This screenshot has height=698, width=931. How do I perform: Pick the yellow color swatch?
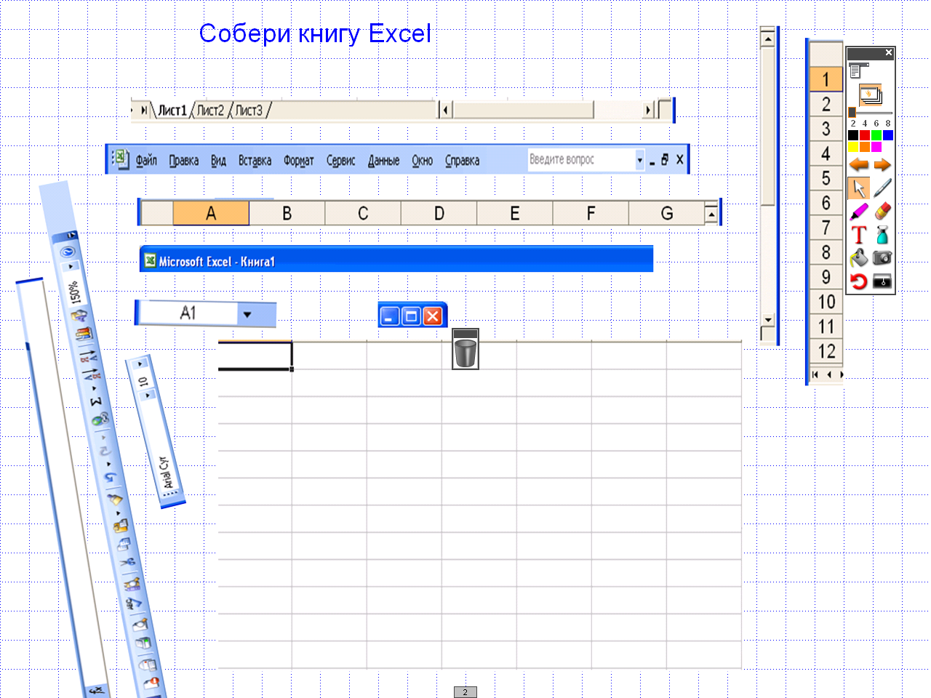(x=853, y=147)
